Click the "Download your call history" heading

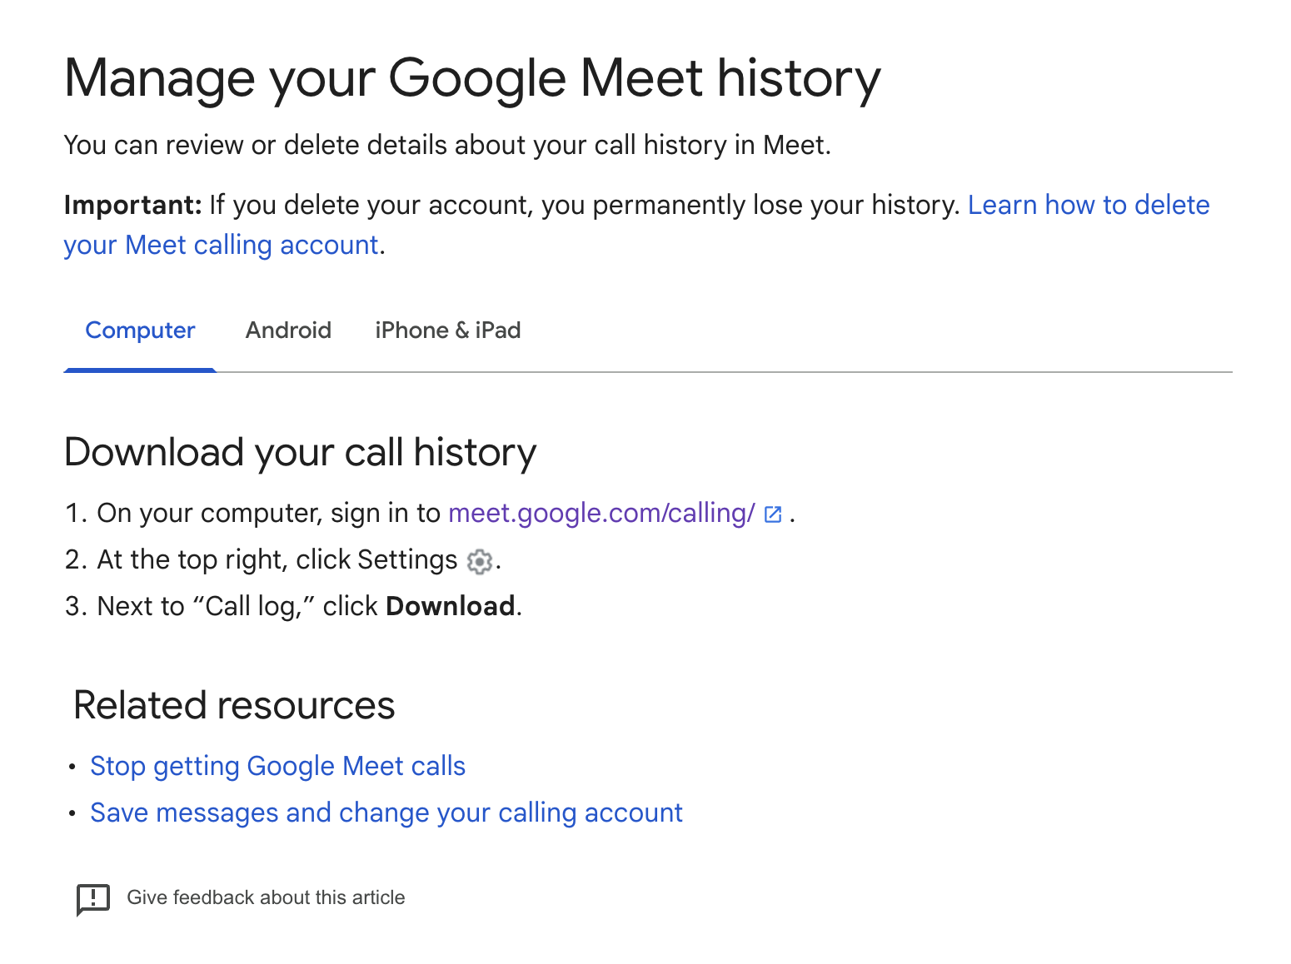(300, 453)
